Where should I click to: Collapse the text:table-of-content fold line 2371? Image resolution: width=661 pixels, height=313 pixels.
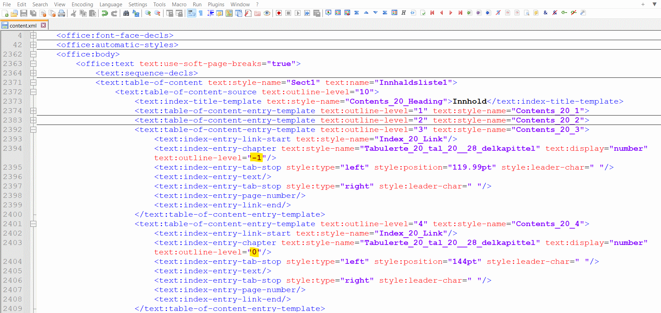[33, 82]
